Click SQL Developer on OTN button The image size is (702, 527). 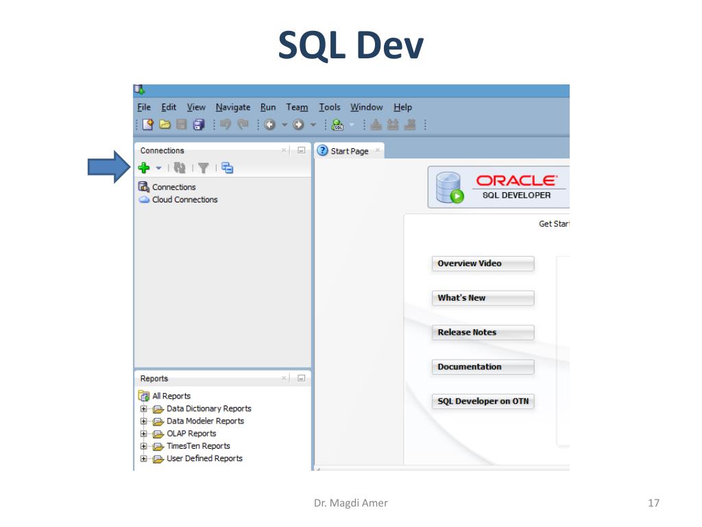(x=483, y=401)
